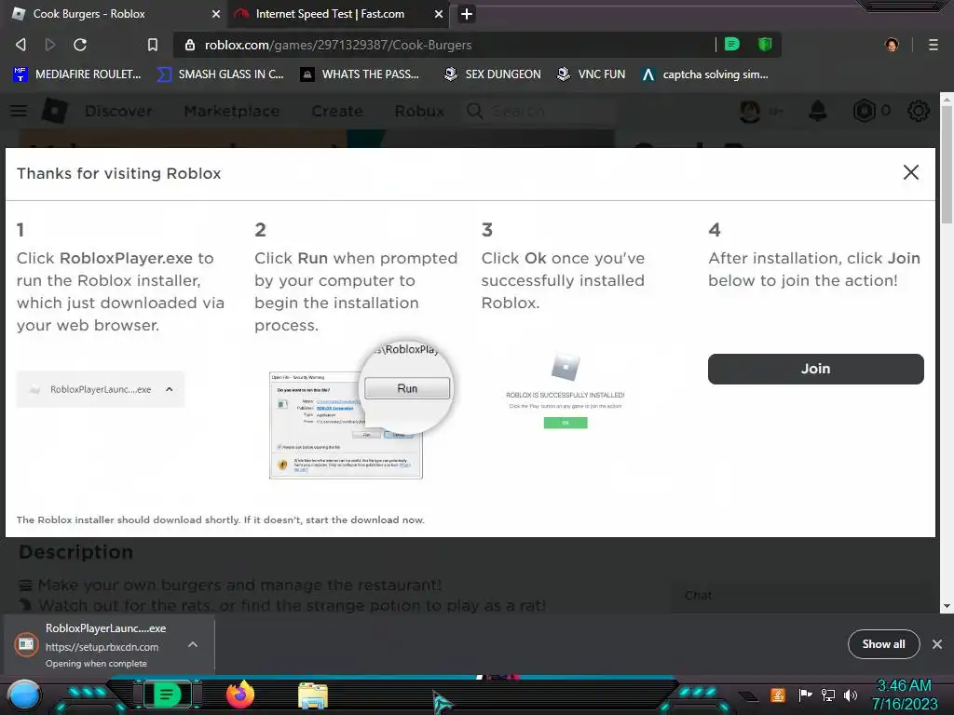This screenshot has height=715, width=954.
Task: Open the MEDIAFIRE ROULET... bookmark
Action: (76, 74)
